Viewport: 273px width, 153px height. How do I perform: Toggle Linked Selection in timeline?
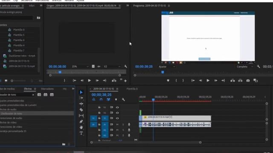pos(108,99)
